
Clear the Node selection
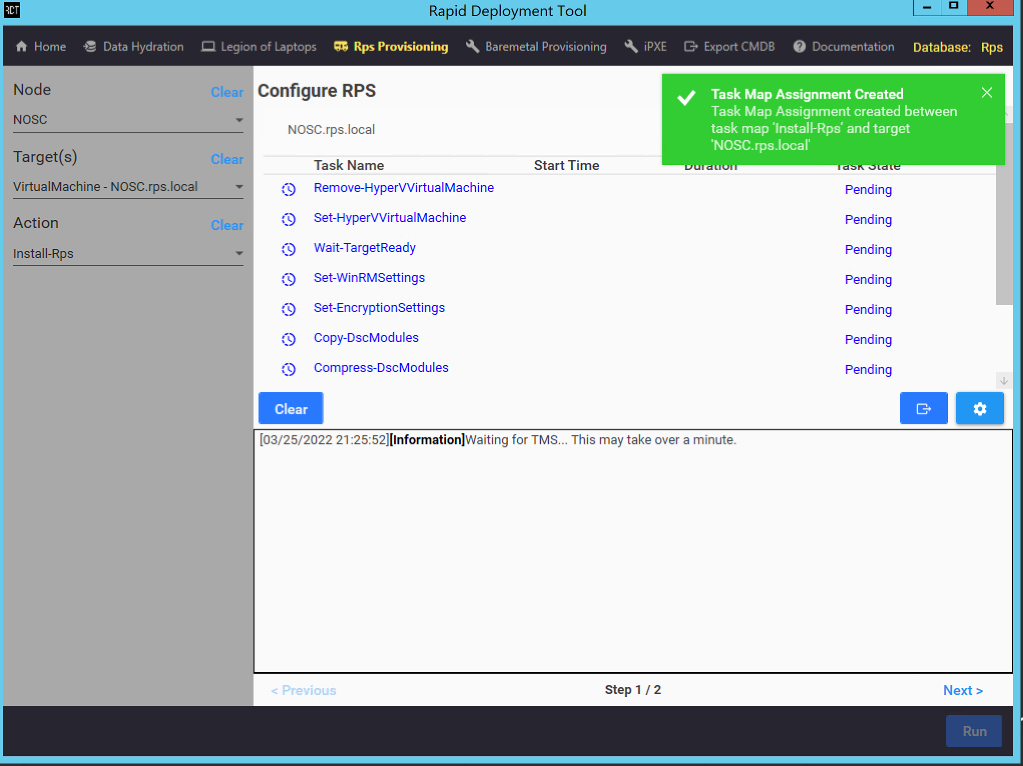(227, 92)
